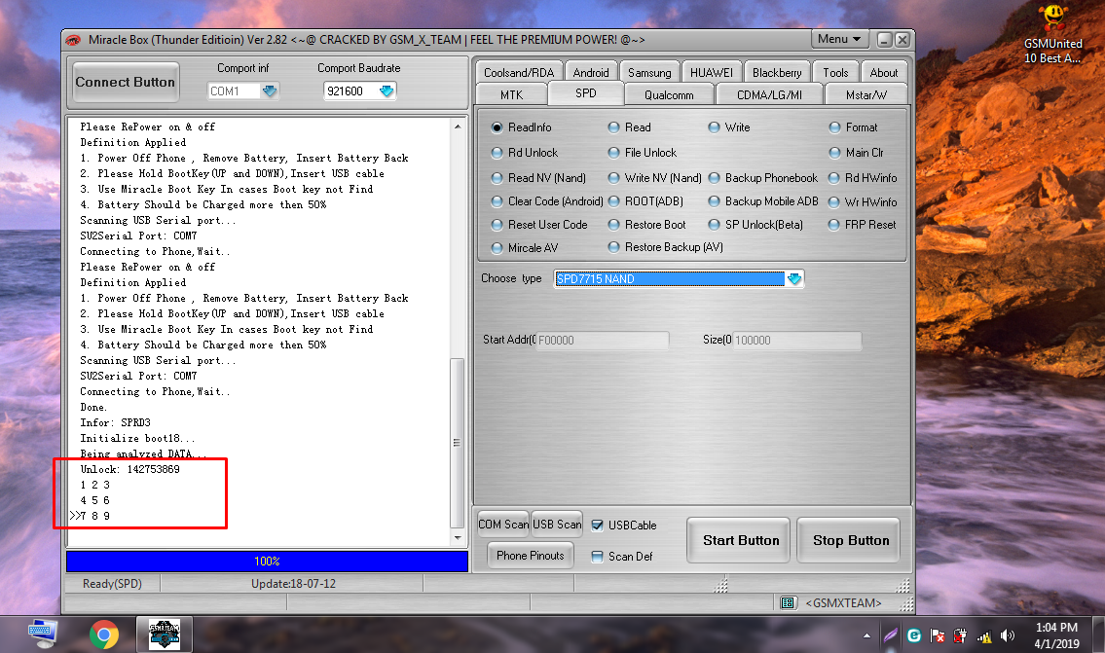Select the Main Clr radio option

pyautogui.click(x=834, y=153)
